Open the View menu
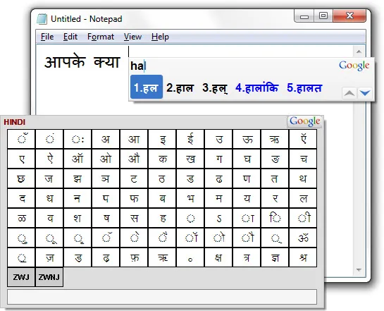The width and height of the screenshot is (384, 311). pos(132,37)
